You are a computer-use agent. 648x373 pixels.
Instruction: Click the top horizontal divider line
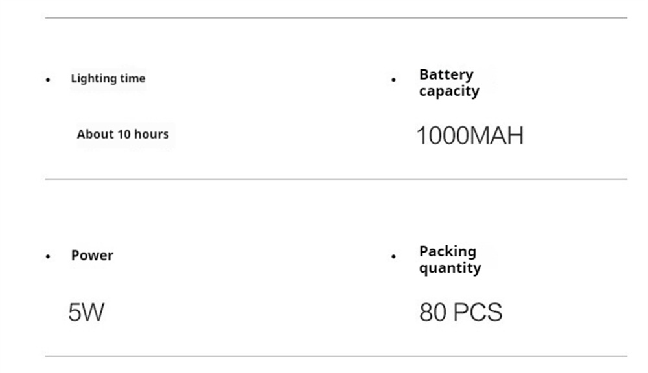[x=336, y=18]
